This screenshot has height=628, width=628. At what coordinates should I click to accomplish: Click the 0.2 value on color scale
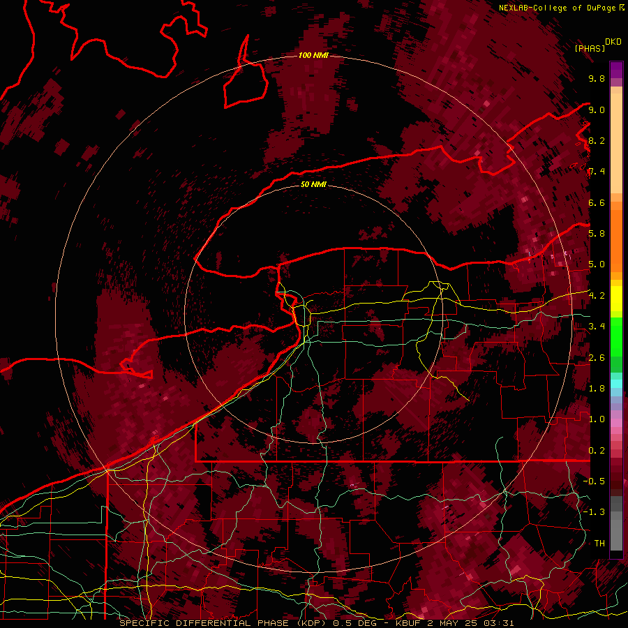coord(597,451)
